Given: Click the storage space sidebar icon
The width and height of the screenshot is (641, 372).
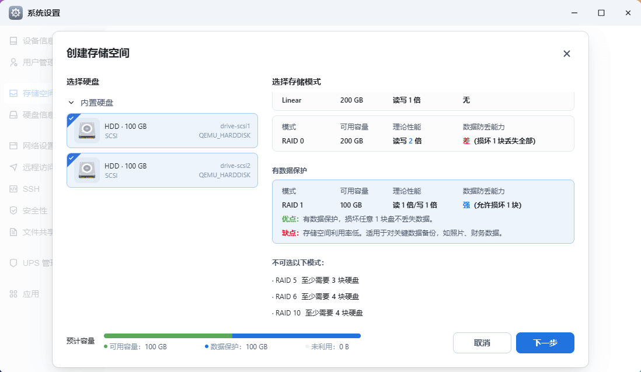Looking at the screenshot, I should [13, 93].
